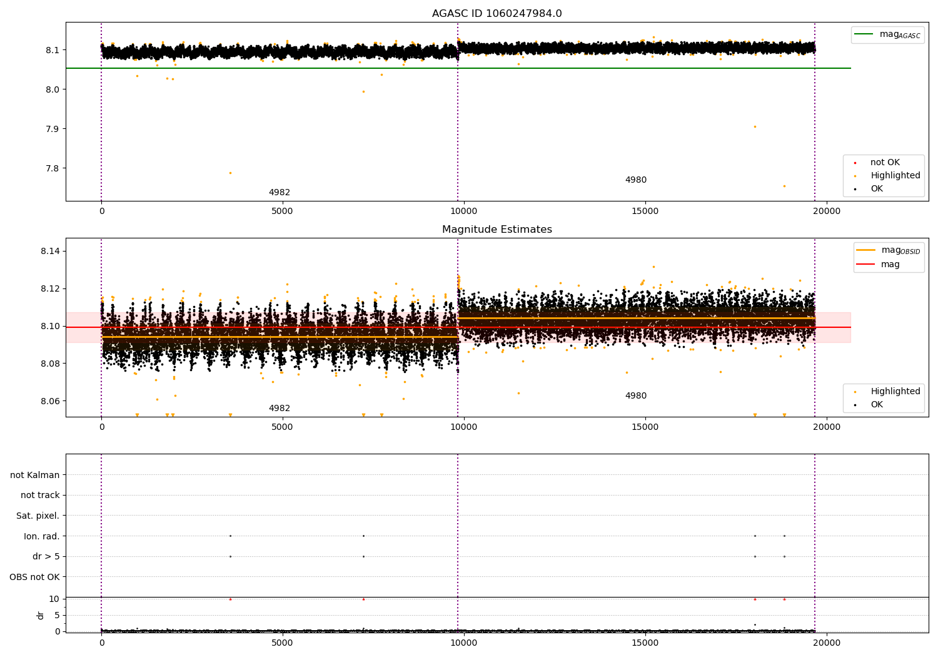The height and width of the screenshot is (657, 938).
Task: Click the 4980 label in Magnitude Estimates plot
Action: [636, 396]
